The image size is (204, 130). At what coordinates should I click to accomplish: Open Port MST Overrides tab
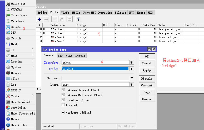97,13
